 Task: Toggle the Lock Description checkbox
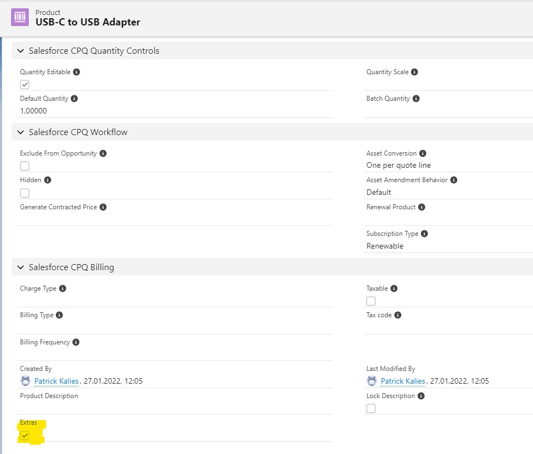pyautogui.click(x=371, y=409)
